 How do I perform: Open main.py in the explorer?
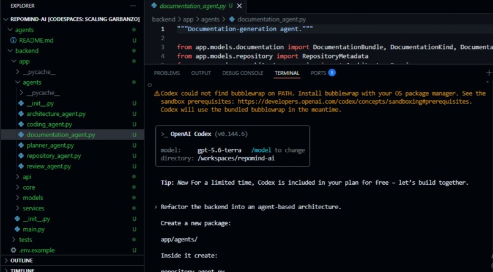tap(34, 229)
